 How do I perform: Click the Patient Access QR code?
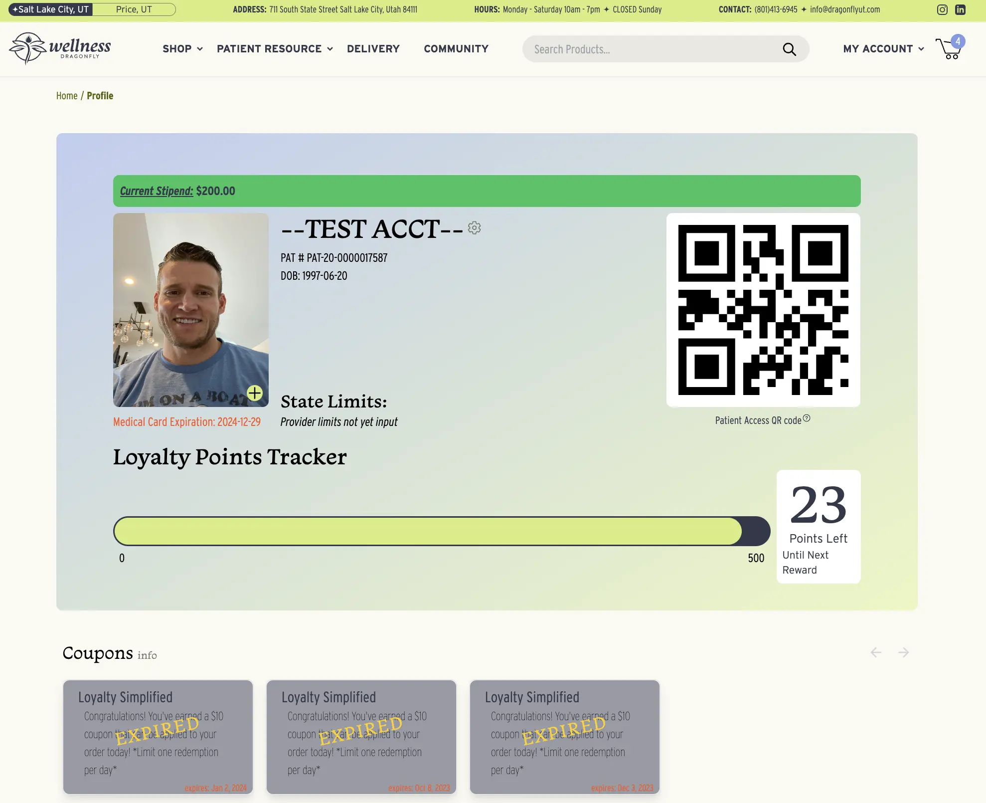coord(763,310)
